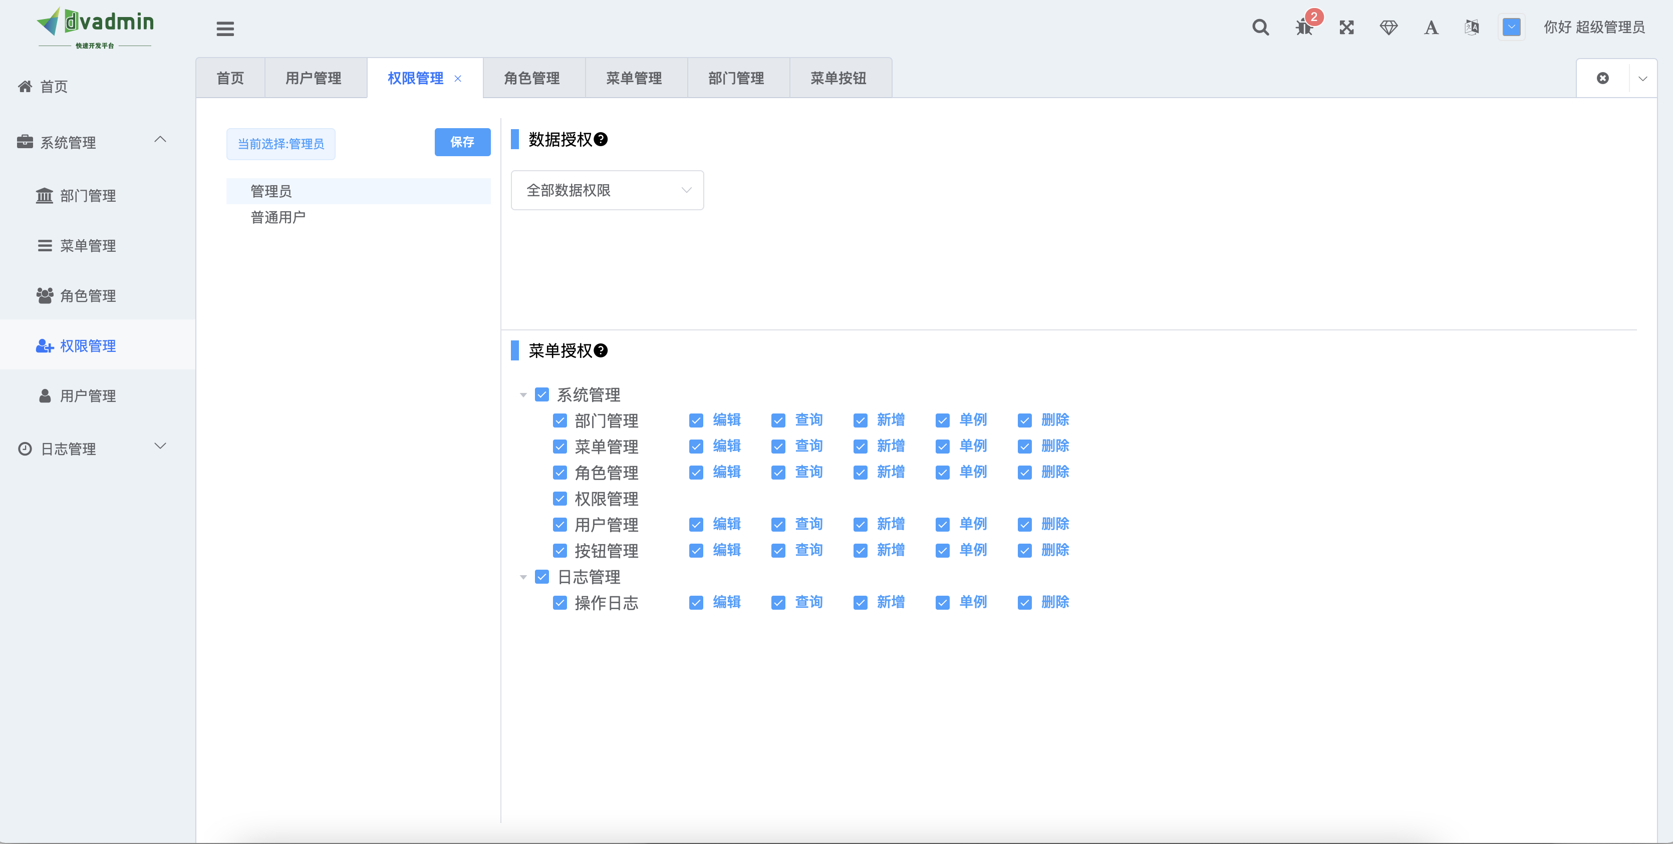Uncheck 查询 checkbox in 操作日志 row
The height and width of the screenshot is (844, 1673).
pos(778,603)
